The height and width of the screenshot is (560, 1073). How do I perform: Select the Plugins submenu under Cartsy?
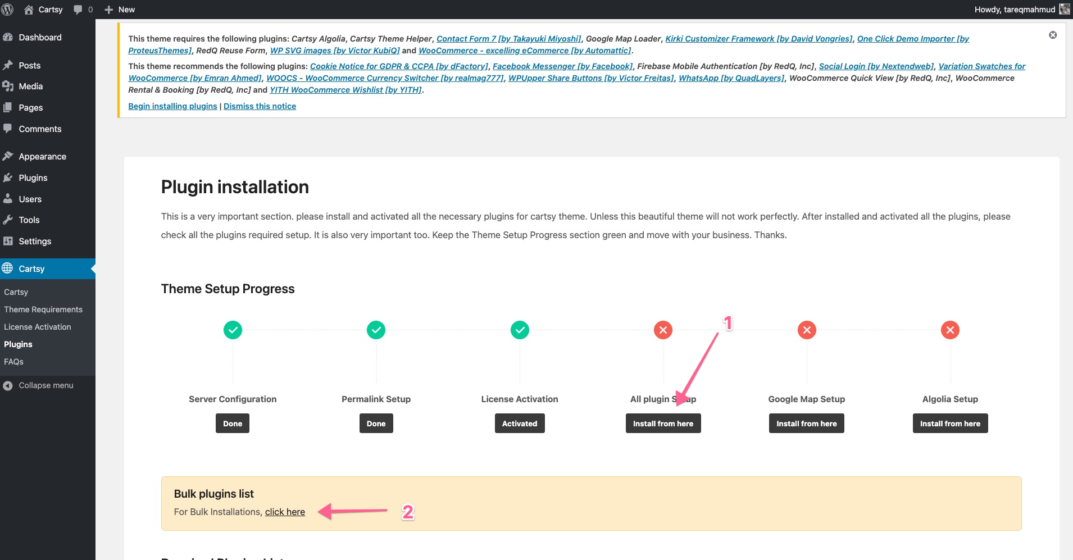(x=18, y=344)
